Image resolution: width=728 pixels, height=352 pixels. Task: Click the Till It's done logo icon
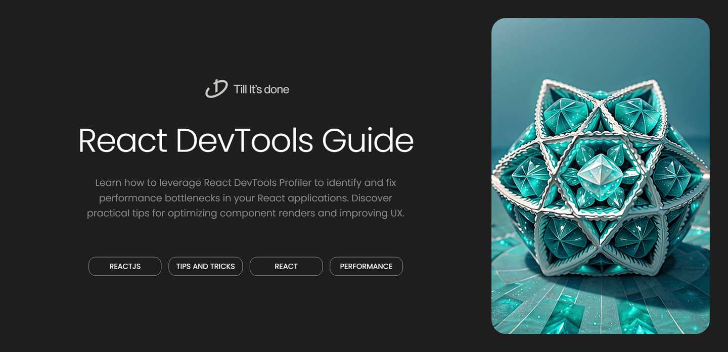coord(216,89)
